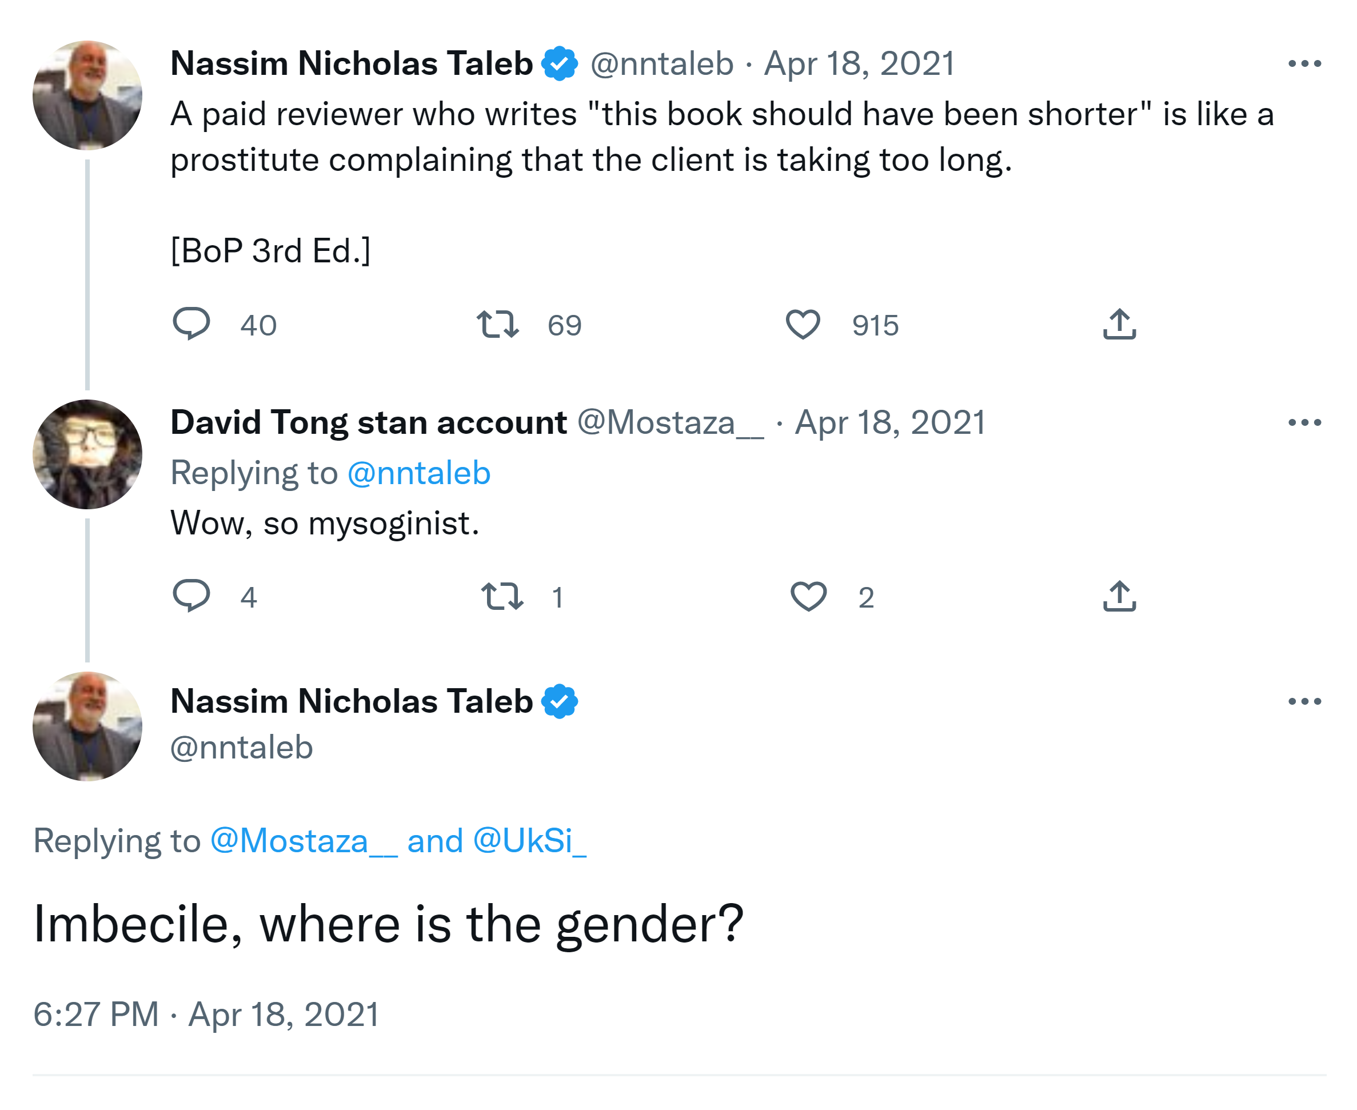This screenshot has width=1357, height=1110.
Task: Open more options on the Mostaza__ reply
Action: [x=1304, y=422]
